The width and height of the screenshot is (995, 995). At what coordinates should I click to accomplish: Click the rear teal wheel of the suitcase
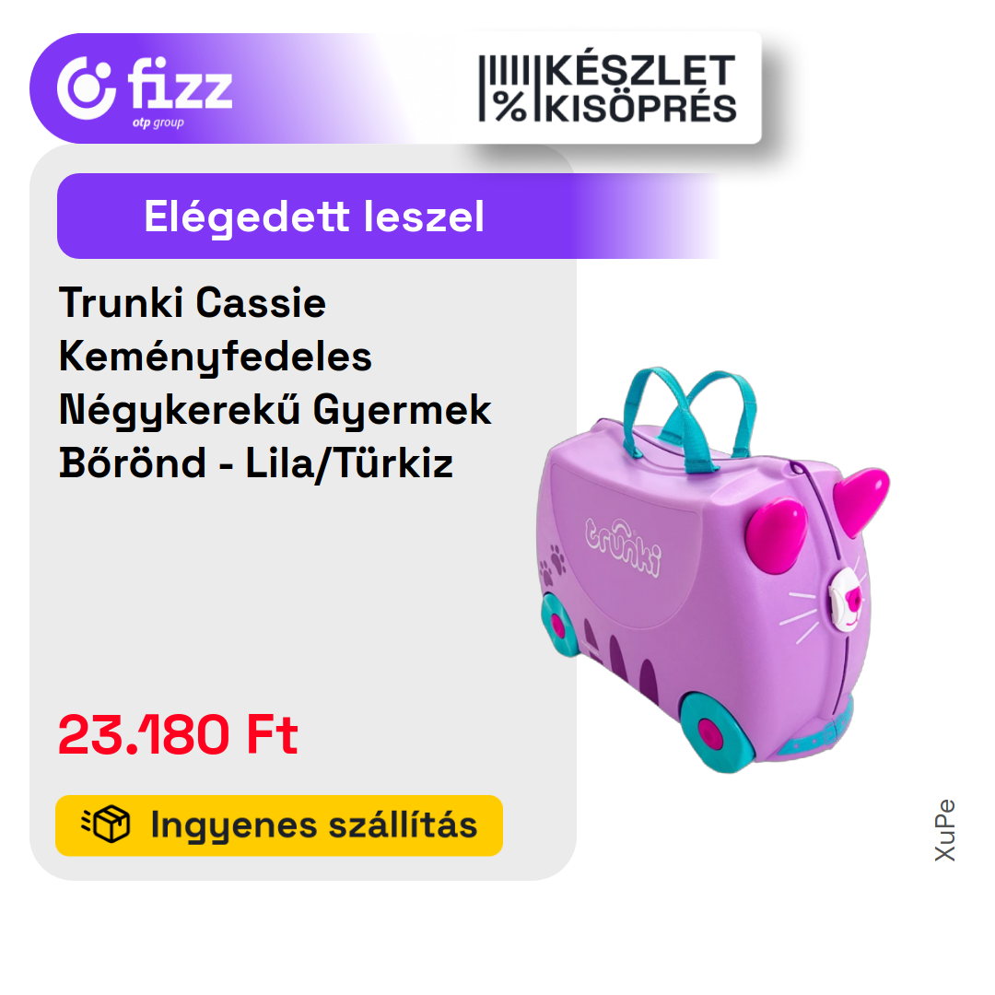click(x=559, y=625)
